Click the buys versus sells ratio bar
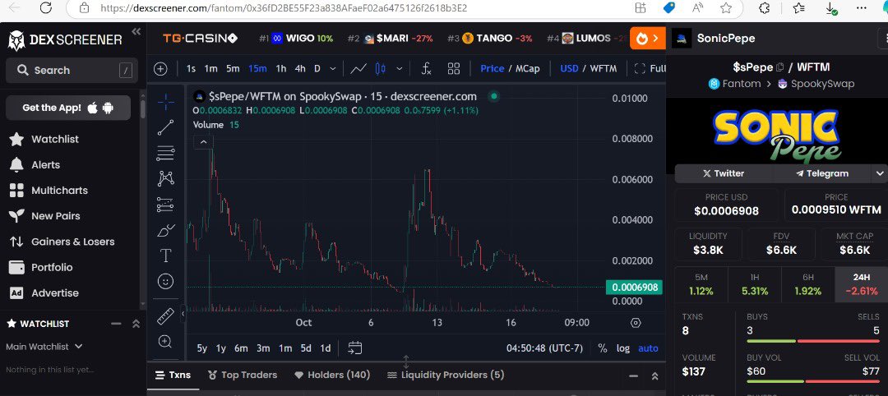The height and width of the screenshot is (396, 888). click(x=813, y=341)
